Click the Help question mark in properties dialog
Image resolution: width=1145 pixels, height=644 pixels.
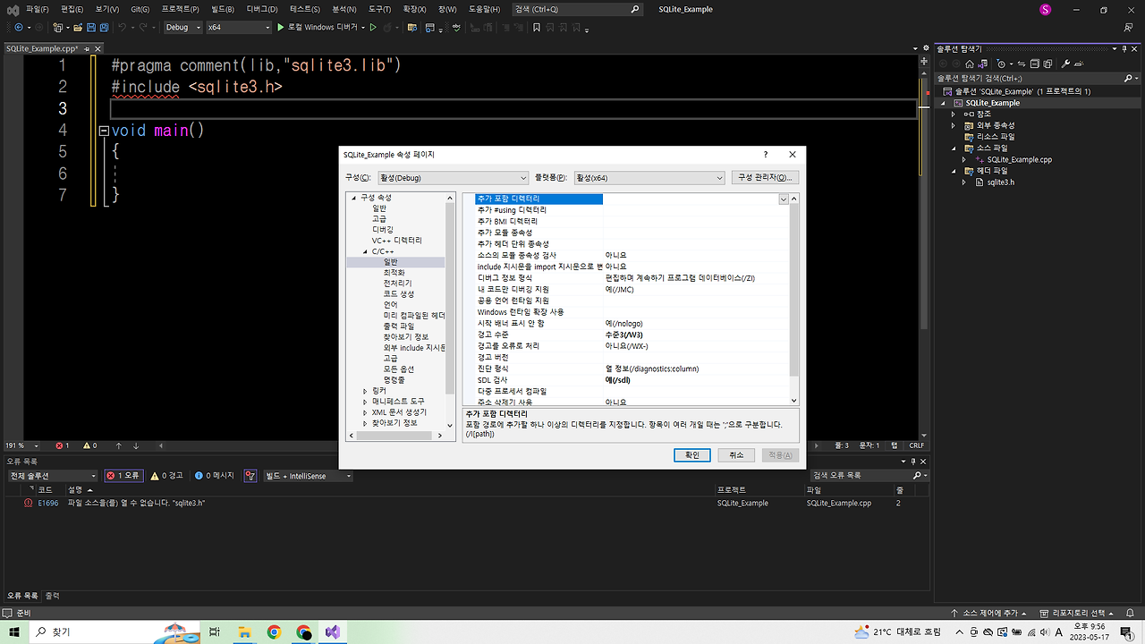[766, 155]
